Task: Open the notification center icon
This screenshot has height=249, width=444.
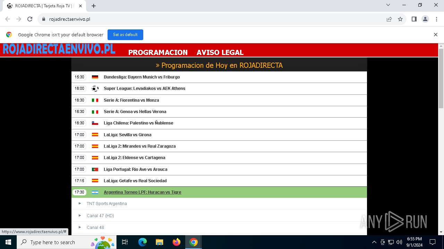Action: [x=433, y=242]
